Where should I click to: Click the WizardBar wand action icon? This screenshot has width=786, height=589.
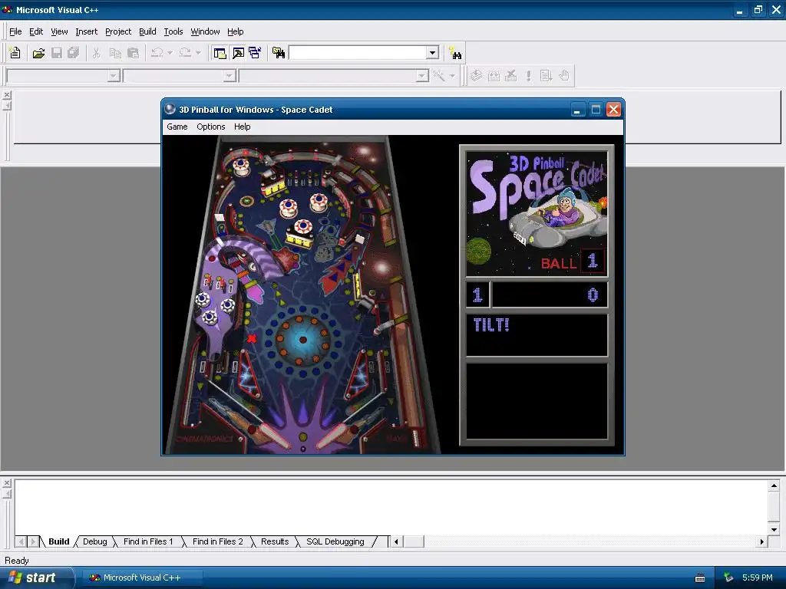[438, 76]
